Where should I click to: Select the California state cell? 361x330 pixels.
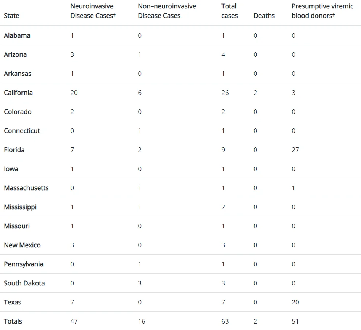coord(18,93)
